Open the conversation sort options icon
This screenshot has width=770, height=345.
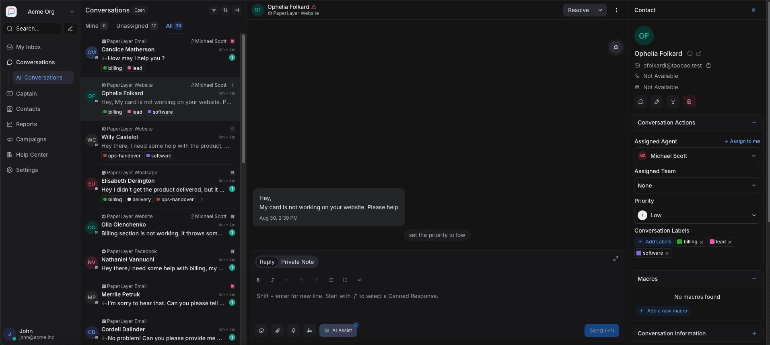click(225, 10)
